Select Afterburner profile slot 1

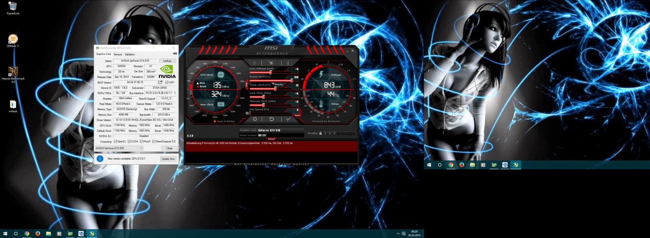tap(325, 134)
